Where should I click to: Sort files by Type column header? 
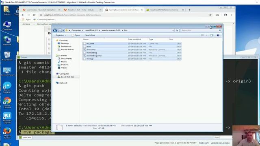click(151, 39)
